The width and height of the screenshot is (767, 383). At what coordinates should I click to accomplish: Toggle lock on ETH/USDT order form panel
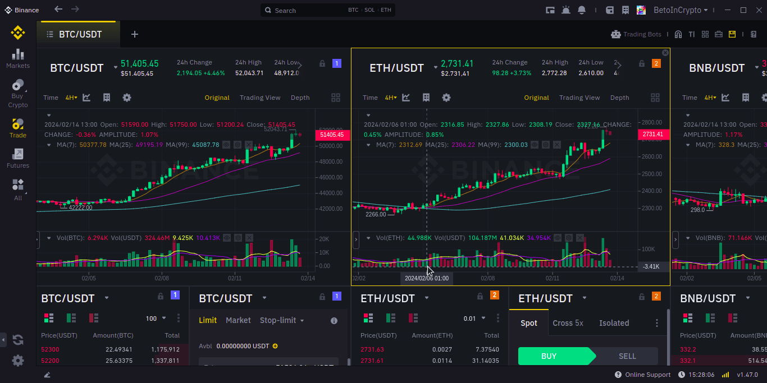(642, 296)
